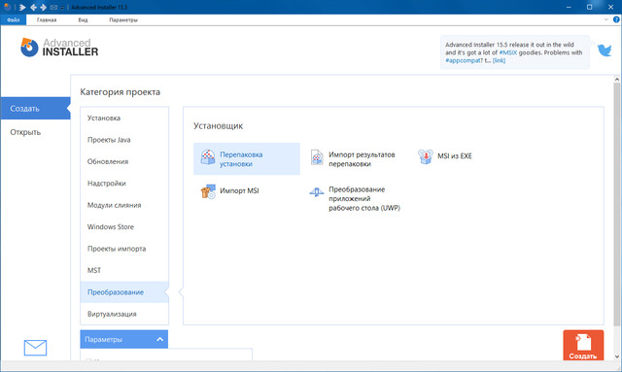Select the UWP desktop conversion icon
Screen dimensions: 622x372
tap(317, 192)
